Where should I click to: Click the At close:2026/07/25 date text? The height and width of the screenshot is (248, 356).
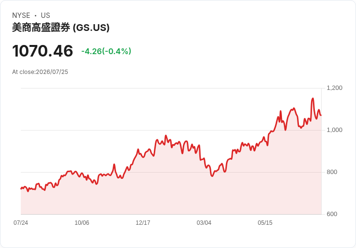tap(40, 72)
